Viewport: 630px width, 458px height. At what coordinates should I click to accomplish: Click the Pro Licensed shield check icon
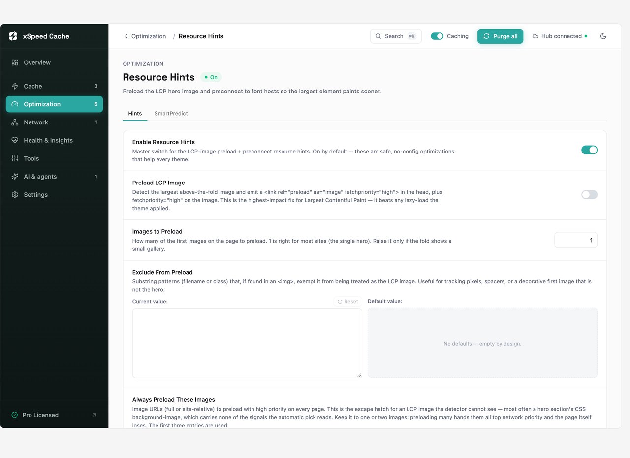click(x=15, y=415)
